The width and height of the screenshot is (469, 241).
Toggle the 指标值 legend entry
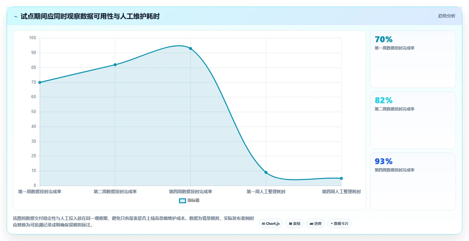click(189, 200)
